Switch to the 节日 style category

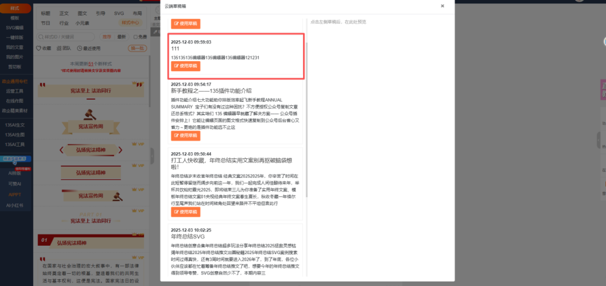pos(45,23)
